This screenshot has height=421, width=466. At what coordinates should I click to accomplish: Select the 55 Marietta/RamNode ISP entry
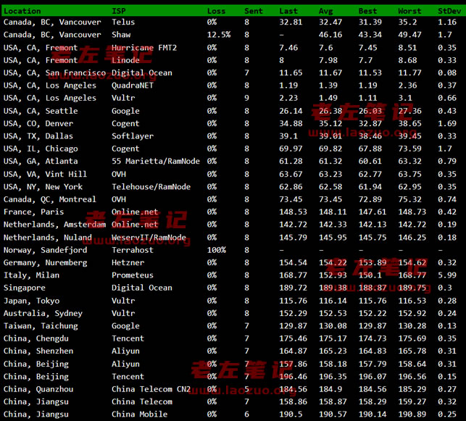151,162
